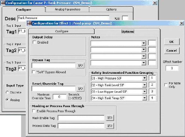Switch to Options tab in Effect 1 dialog
Image resolution: width=185 pixels, height=137 pixels.
click(128, 32)
